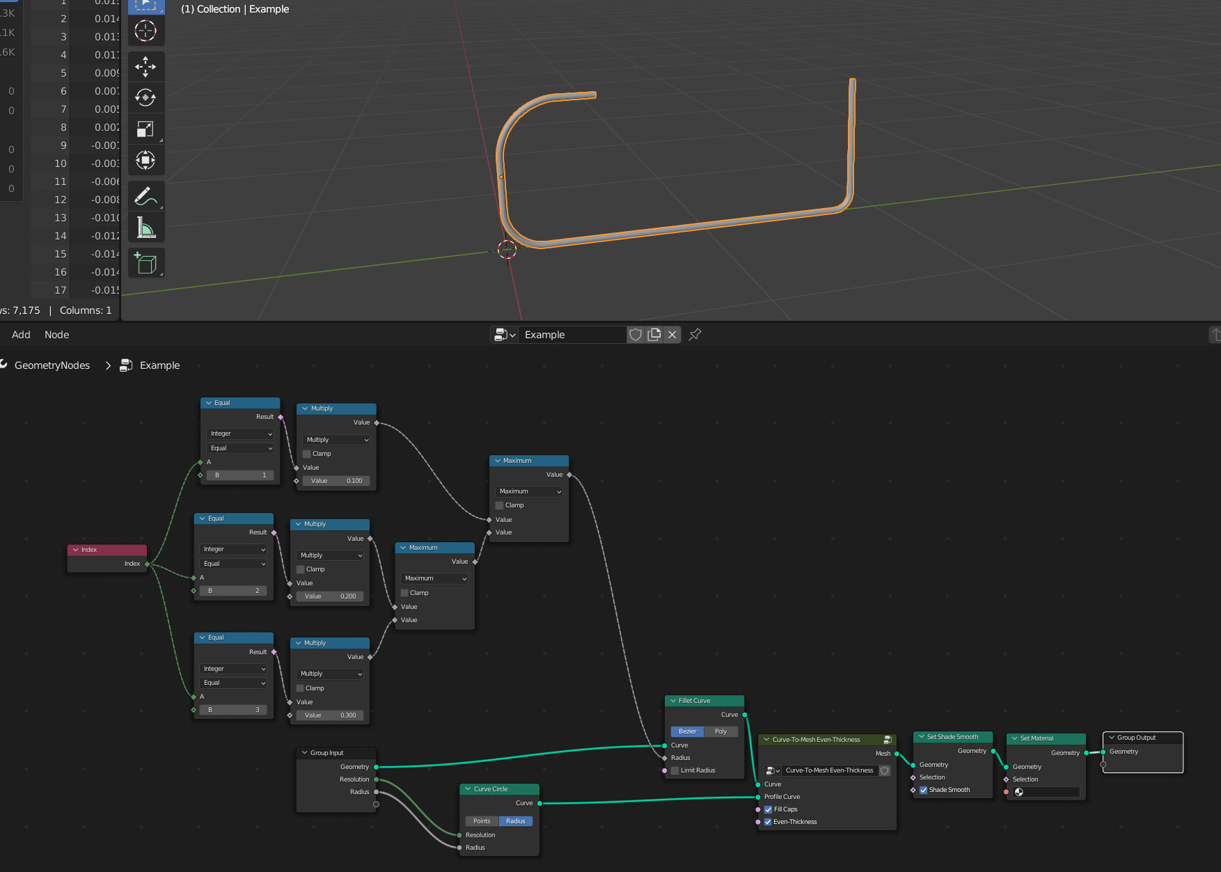Select the Move tool
The image size is (1221, 872).
click(145, 67)
